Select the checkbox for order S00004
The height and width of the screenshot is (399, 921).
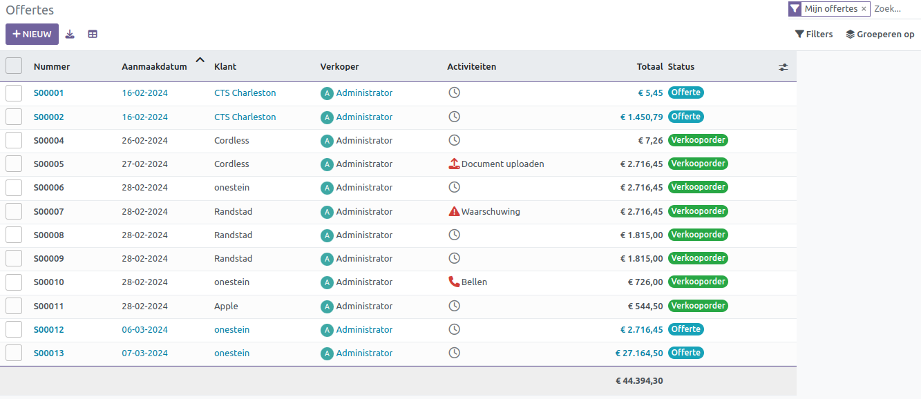pyautogui.click(x=14, y=141)
